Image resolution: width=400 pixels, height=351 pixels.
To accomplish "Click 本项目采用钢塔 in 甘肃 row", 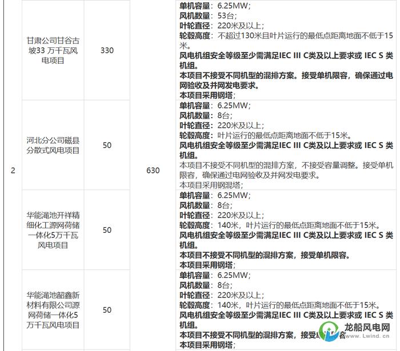I will click(x=207, y=95).
